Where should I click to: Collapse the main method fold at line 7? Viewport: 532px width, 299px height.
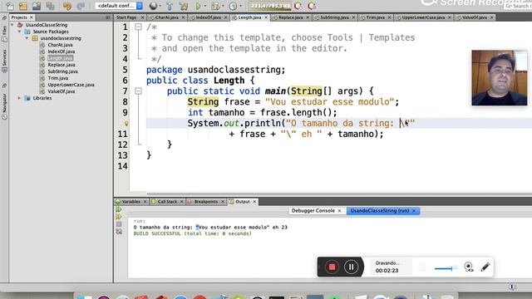point(138,91)
